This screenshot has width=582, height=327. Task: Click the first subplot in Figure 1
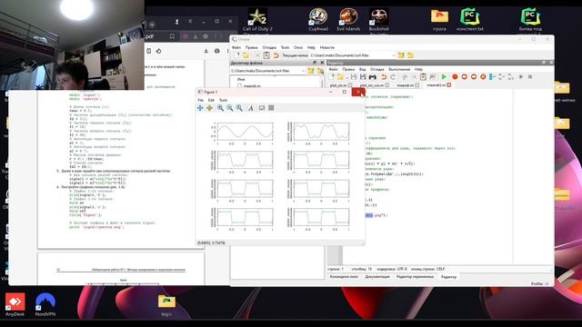[245, 132]
